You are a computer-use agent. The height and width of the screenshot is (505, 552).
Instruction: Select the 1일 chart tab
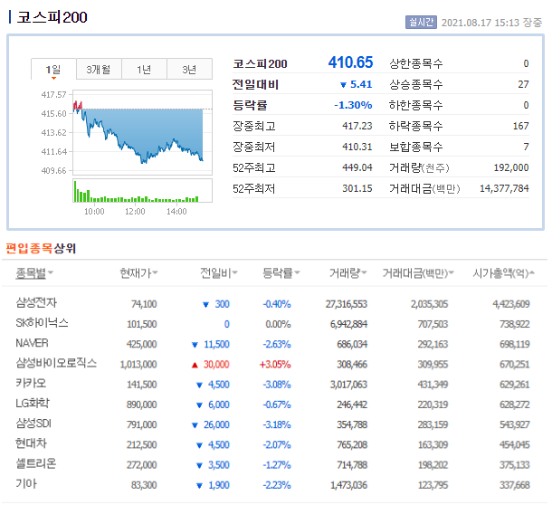(x=53, y=70)
